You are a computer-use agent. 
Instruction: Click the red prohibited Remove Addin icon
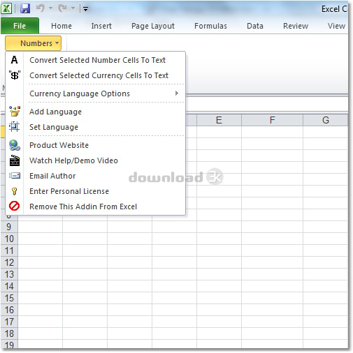(x=14, y=206)
